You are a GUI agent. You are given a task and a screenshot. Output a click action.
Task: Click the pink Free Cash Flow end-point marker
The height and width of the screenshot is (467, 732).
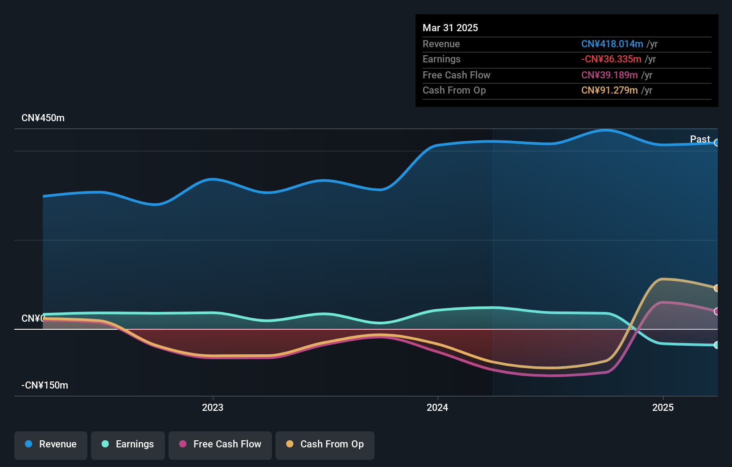coord(716,311)
